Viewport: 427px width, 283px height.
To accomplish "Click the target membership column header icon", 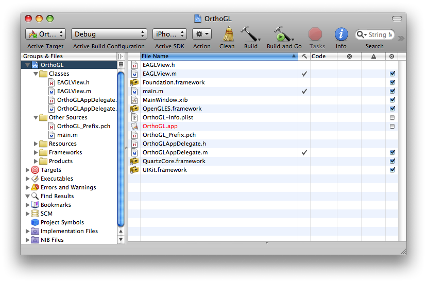I will (391, 56).
